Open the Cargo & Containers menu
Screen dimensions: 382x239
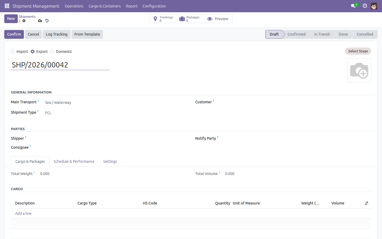point(105,6)
